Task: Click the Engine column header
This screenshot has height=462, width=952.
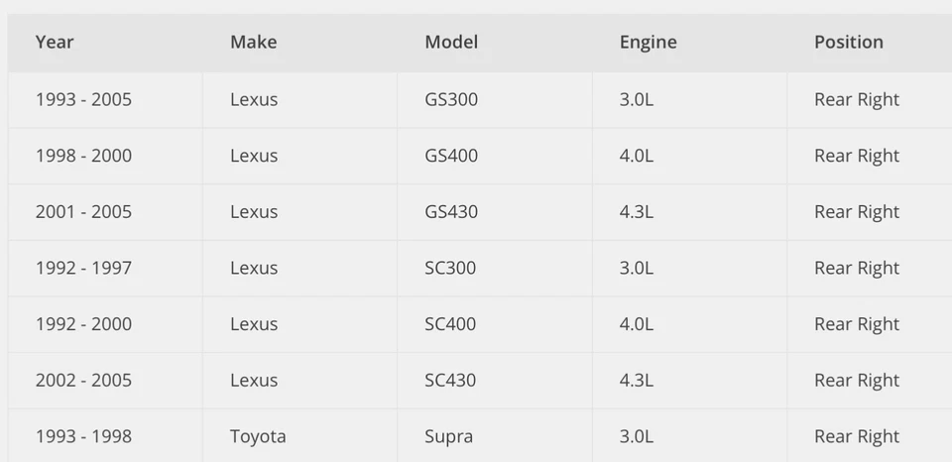Action: point(648,42)
